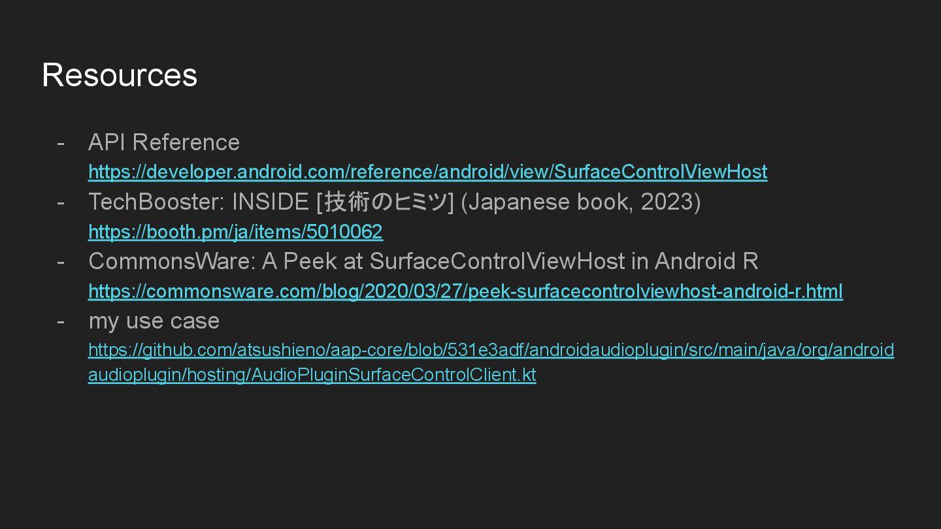
Task: Click the (Japanese book, 2023) text
Action: pos(580,202)
